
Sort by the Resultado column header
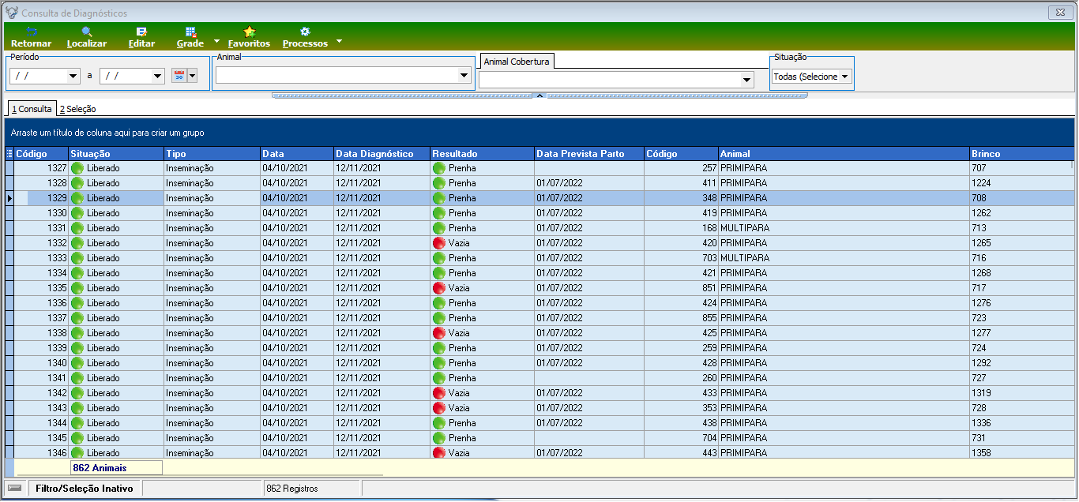(x=482, y=154)
